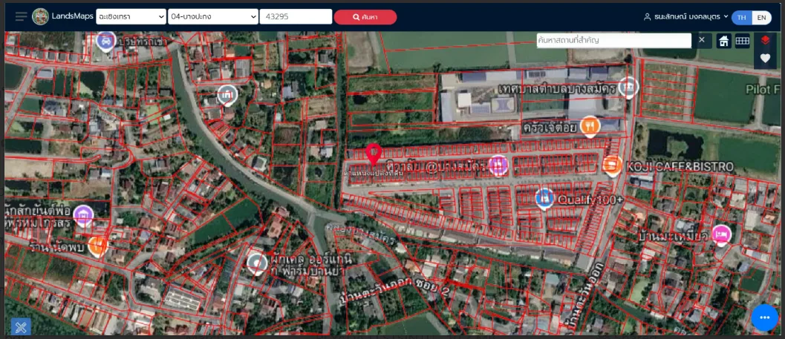The image size is (785, 339).
Task: Click the เทศบาลตำบลบางสมัคร government marker
Action: tap(628, 88)
